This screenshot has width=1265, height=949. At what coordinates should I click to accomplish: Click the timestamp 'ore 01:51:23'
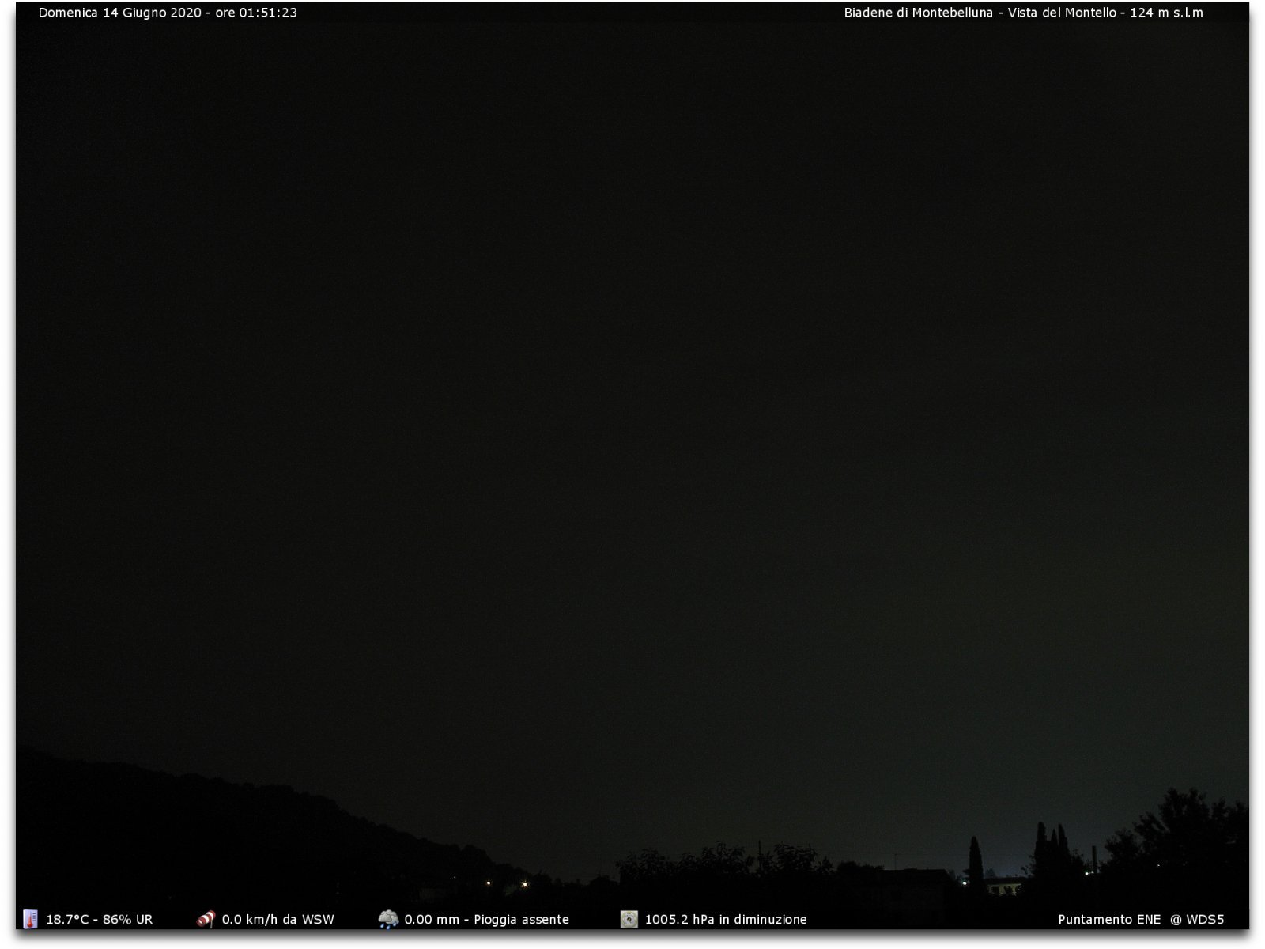pyautogui.click(x=256, y=13)
